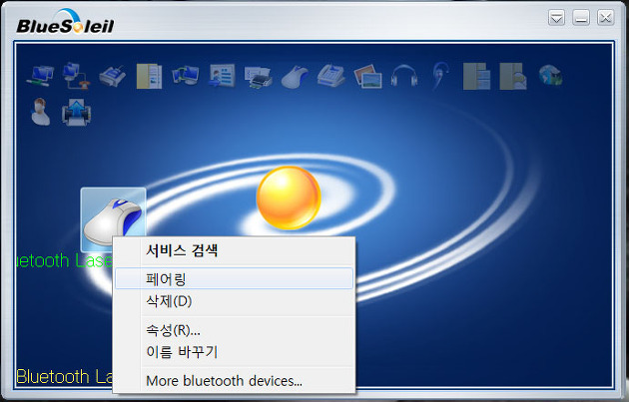Choose 이름 바꾸기 to rename the device

234,352
